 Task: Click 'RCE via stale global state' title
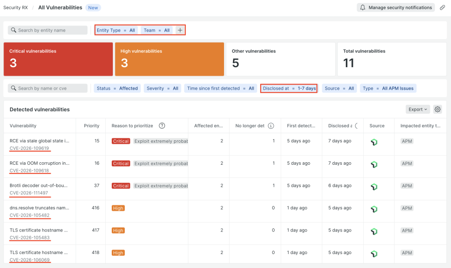pyautogui.click(x=40, y=141)
